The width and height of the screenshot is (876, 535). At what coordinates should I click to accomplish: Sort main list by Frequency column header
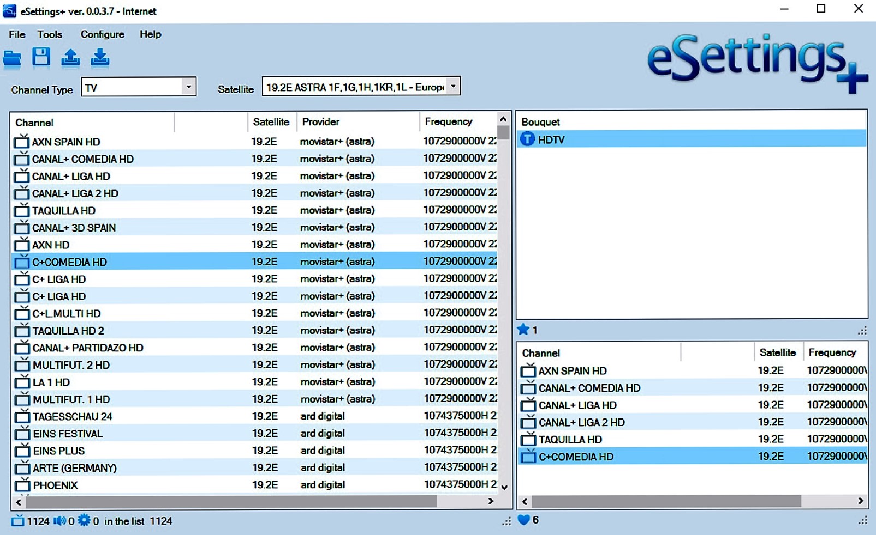click(x=458, y=122)
